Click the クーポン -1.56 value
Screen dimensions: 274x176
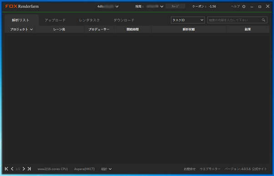pyautogui.click(x=212, y=6)
